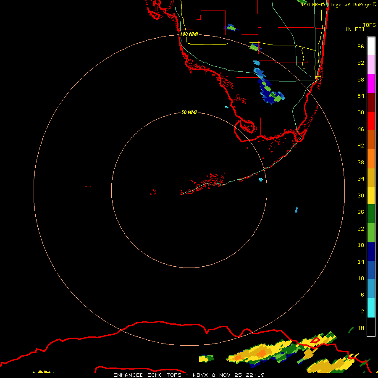Click the bright red legend swatch
The image size is (378, 378).
371,121
